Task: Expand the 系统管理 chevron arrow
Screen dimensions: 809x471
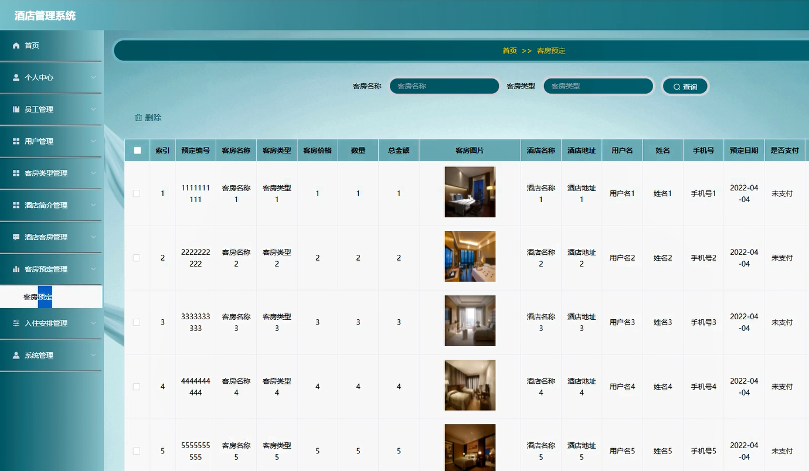Action: point(93,356)
